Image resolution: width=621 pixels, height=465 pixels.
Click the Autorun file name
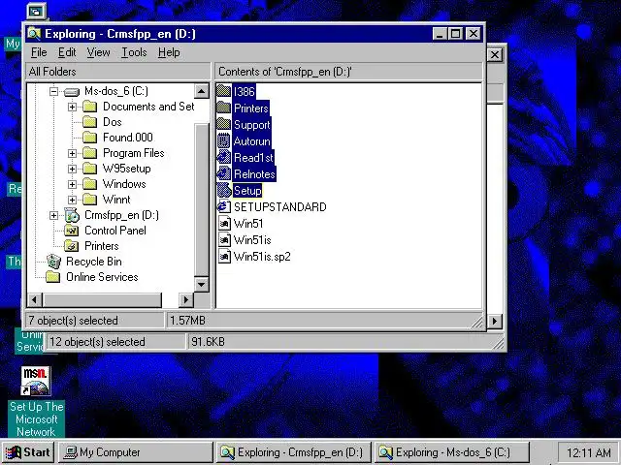[x=252, y=141]
